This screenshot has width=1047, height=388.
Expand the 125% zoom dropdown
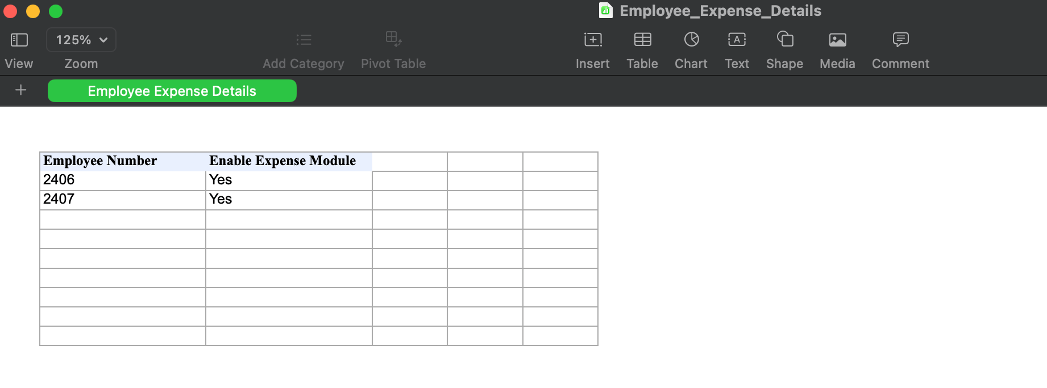(x=81, y=40)
